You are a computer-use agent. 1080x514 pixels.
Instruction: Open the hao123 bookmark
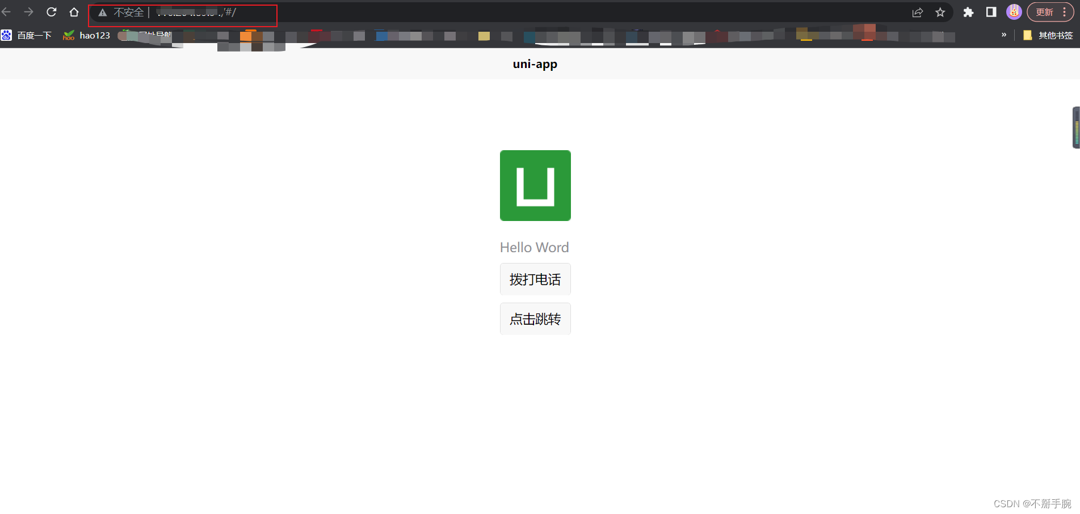[86, 36]
